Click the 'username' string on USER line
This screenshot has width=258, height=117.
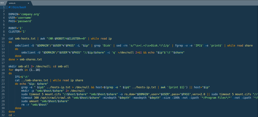pyautogui.click(x=25, y=18)
